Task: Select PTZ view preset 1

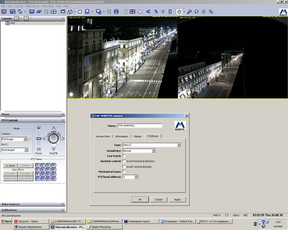Action: [37, 165]
